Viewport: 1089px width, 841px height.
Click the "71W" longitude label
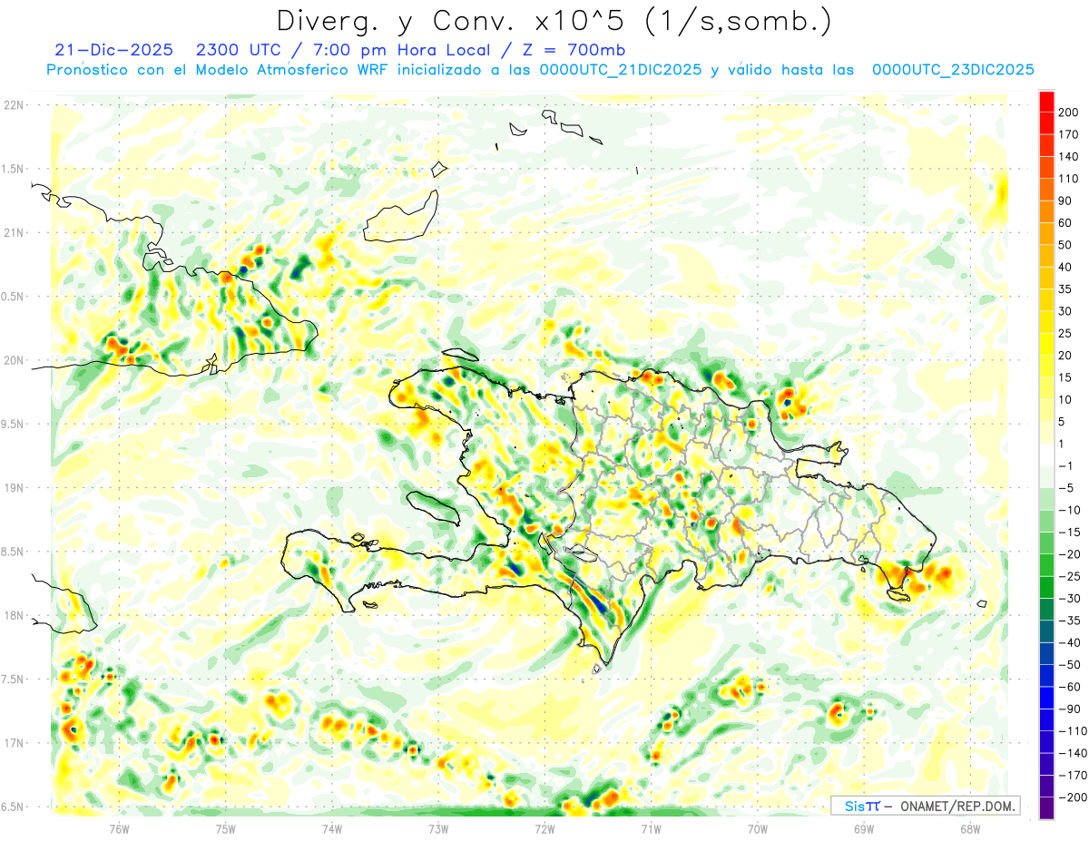(651, 828)
